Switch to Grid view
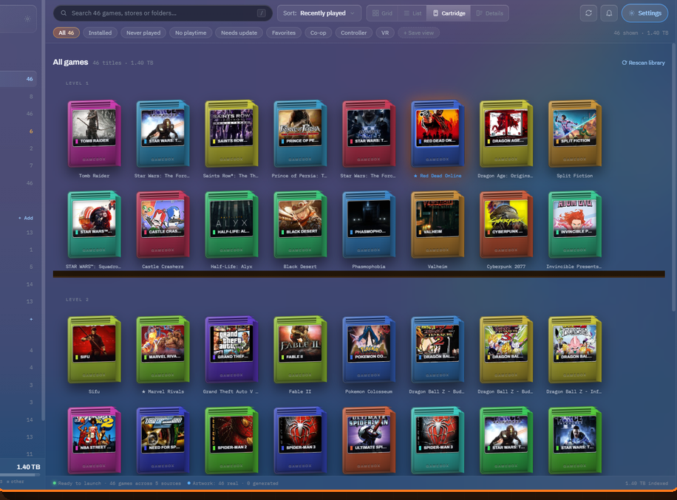Screen dimensions: 677x500 click(x=383, y=13)
